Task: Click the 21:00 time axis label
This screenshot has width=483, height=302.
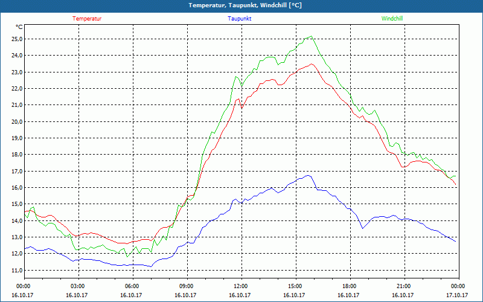Action: tap(405, 286)
